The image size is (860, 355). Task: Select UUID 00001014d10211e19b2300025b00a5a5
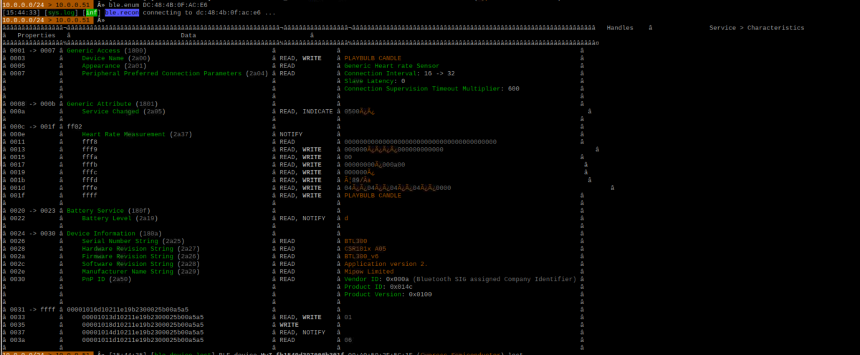(x=143, y=332)
